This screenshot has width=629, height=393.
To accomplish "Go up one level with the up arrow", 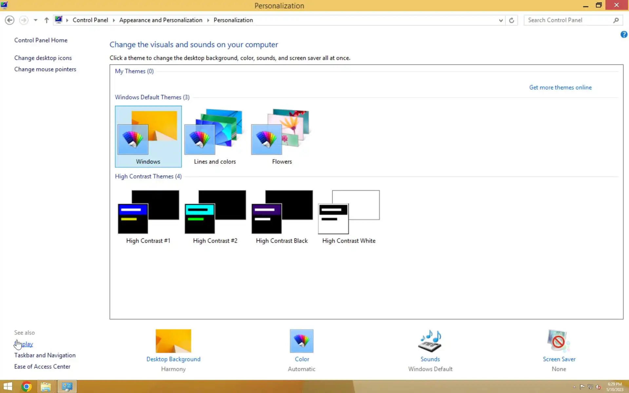I will tap(47, 20).
